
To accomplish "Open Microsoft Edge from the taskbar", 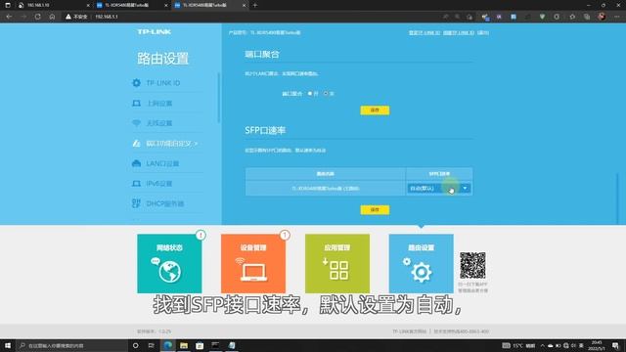I will click(x=167, y=345).
